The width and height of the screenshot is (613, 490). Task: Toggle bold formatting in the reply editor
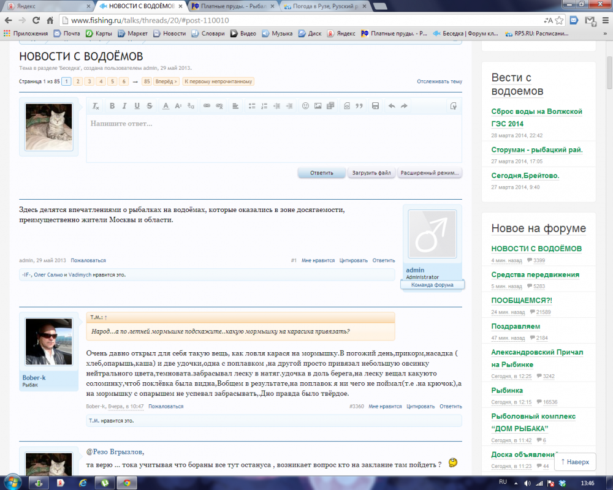(112, 106)
